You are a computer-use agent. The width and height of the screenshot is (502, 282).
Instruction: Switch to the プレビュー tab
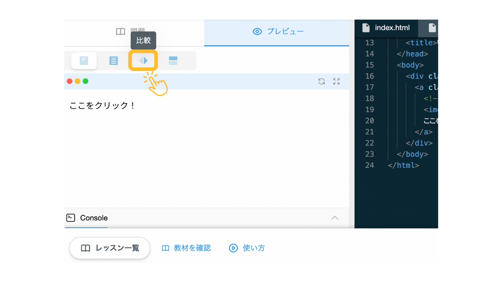276,32
